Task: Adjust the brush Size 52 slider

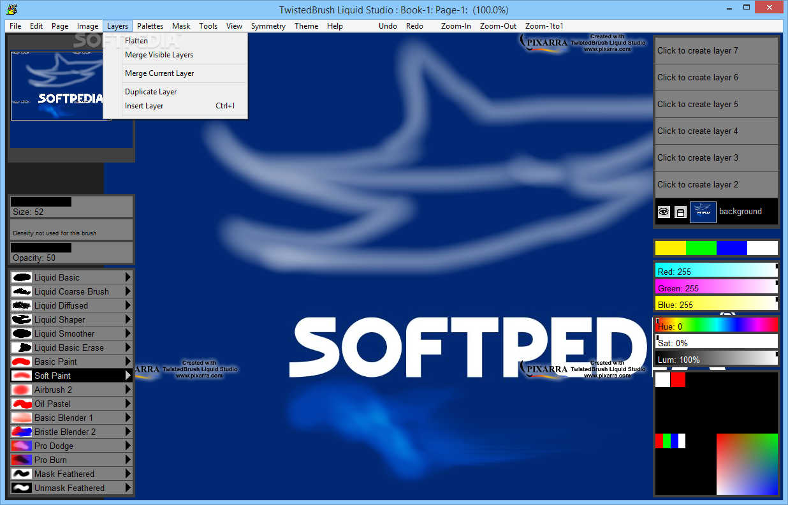Action: pos(71,207)
